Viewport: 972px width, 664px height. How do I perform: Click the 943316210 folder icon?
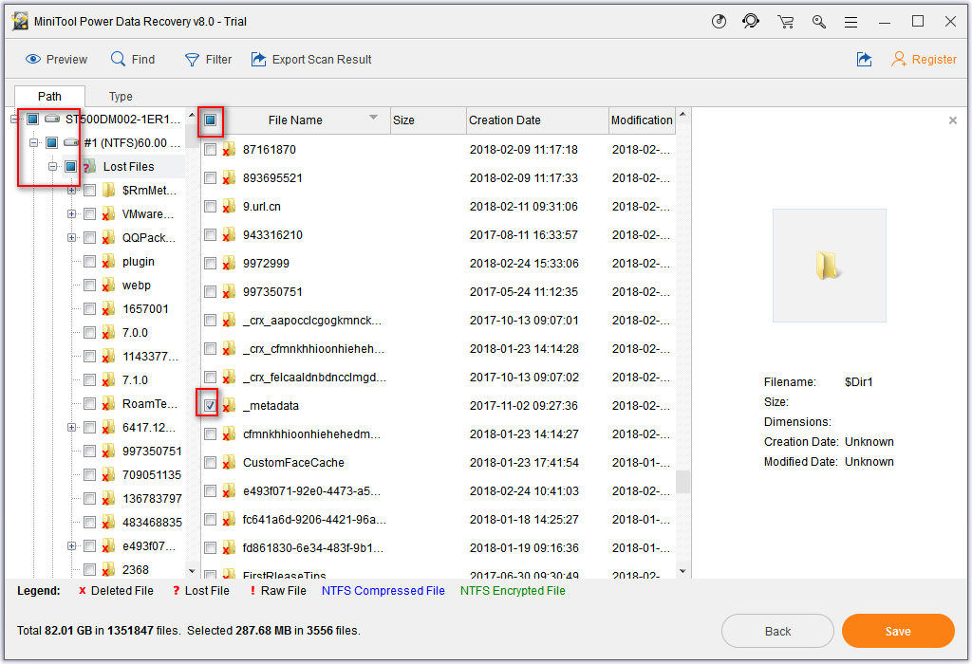229,234
